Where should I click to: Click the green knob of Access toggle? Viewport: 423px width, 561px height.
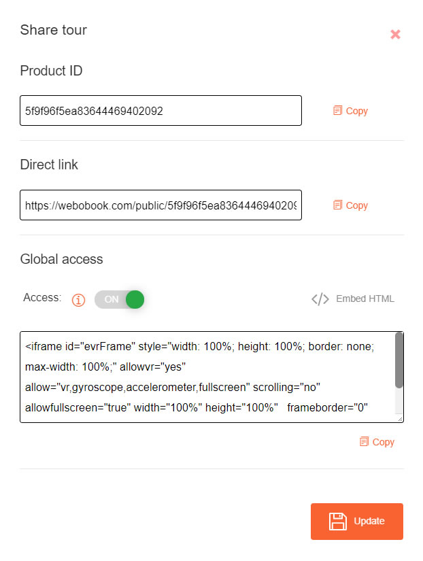[x=135, y=299]
